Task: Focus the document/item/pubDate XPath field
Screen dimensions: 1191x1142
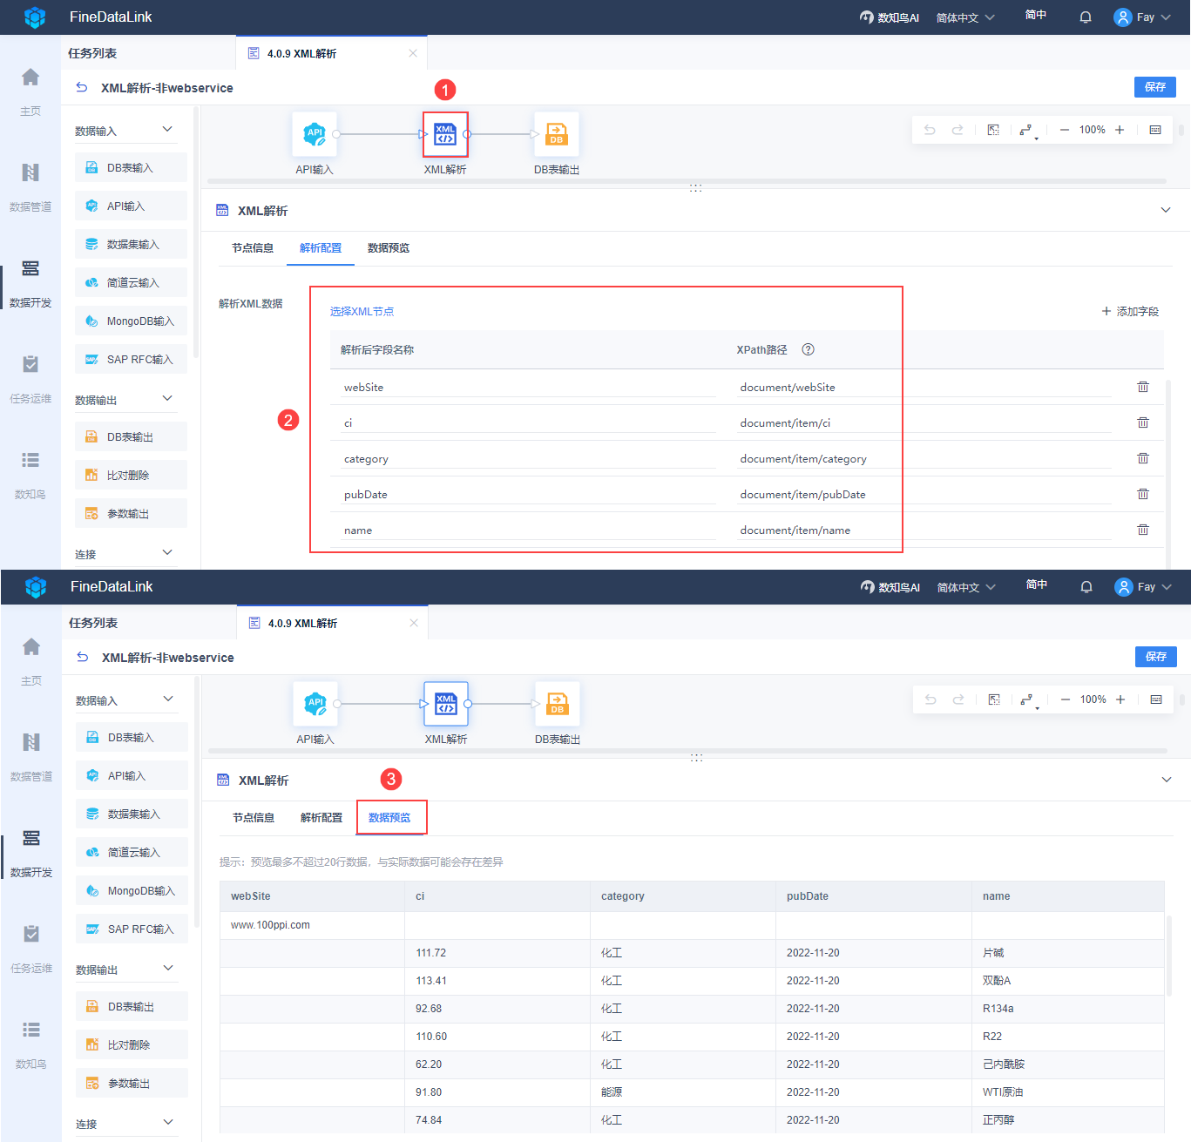Action: [x=924, y=495]
